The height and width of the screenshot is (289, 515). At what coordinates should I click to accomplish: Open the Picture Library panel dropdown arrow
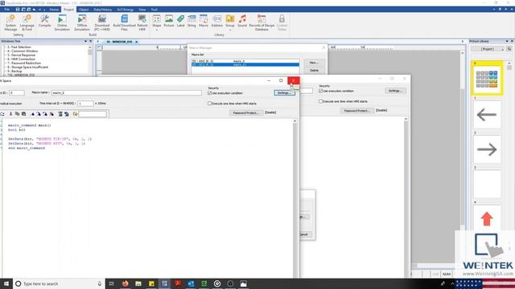507,41
